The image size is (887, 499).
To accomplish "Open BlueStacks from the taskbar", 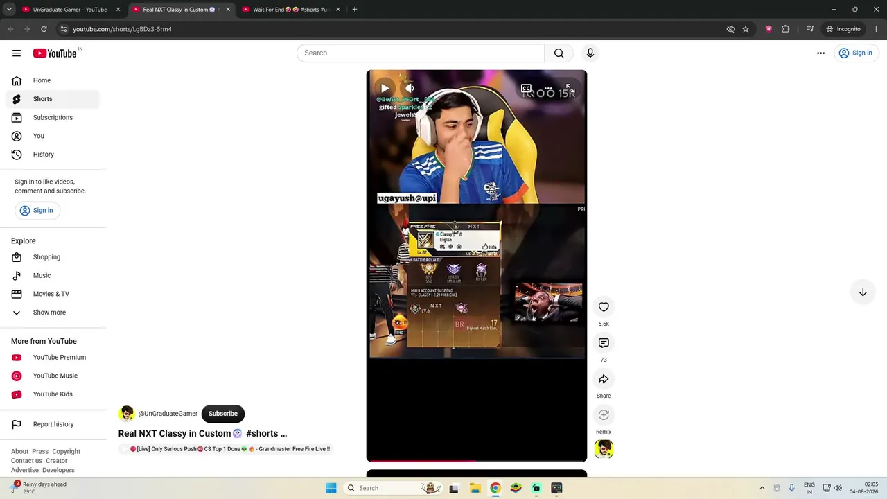I will (516, 488).
